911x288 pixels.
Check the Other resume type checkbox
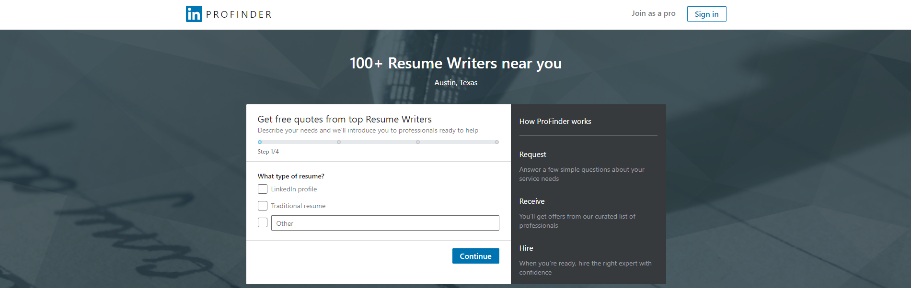[x=263, y=222]
